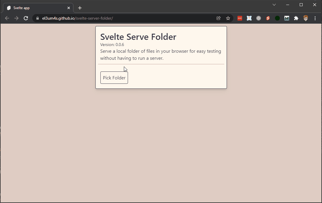Screen dimensions: 322x203
Task: Click the Pick Folder button
Action: tap(114, 78)
